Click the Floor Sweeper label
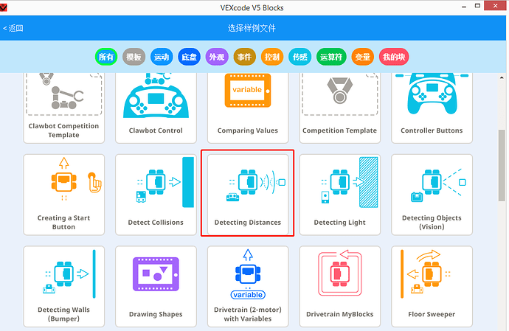509x331 pixels. click(432, 314)
